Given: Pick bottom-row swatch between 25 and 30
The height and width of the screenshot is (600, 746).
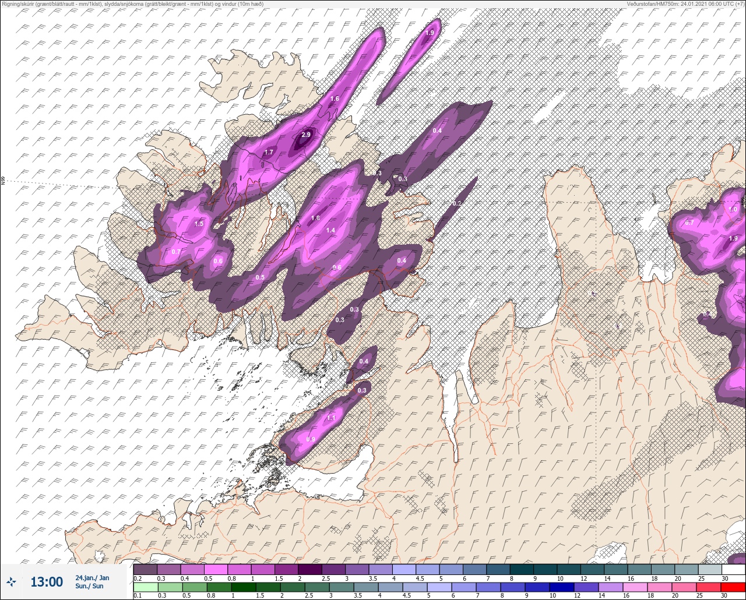Looking at the screenshot, I should pos(710,587).
